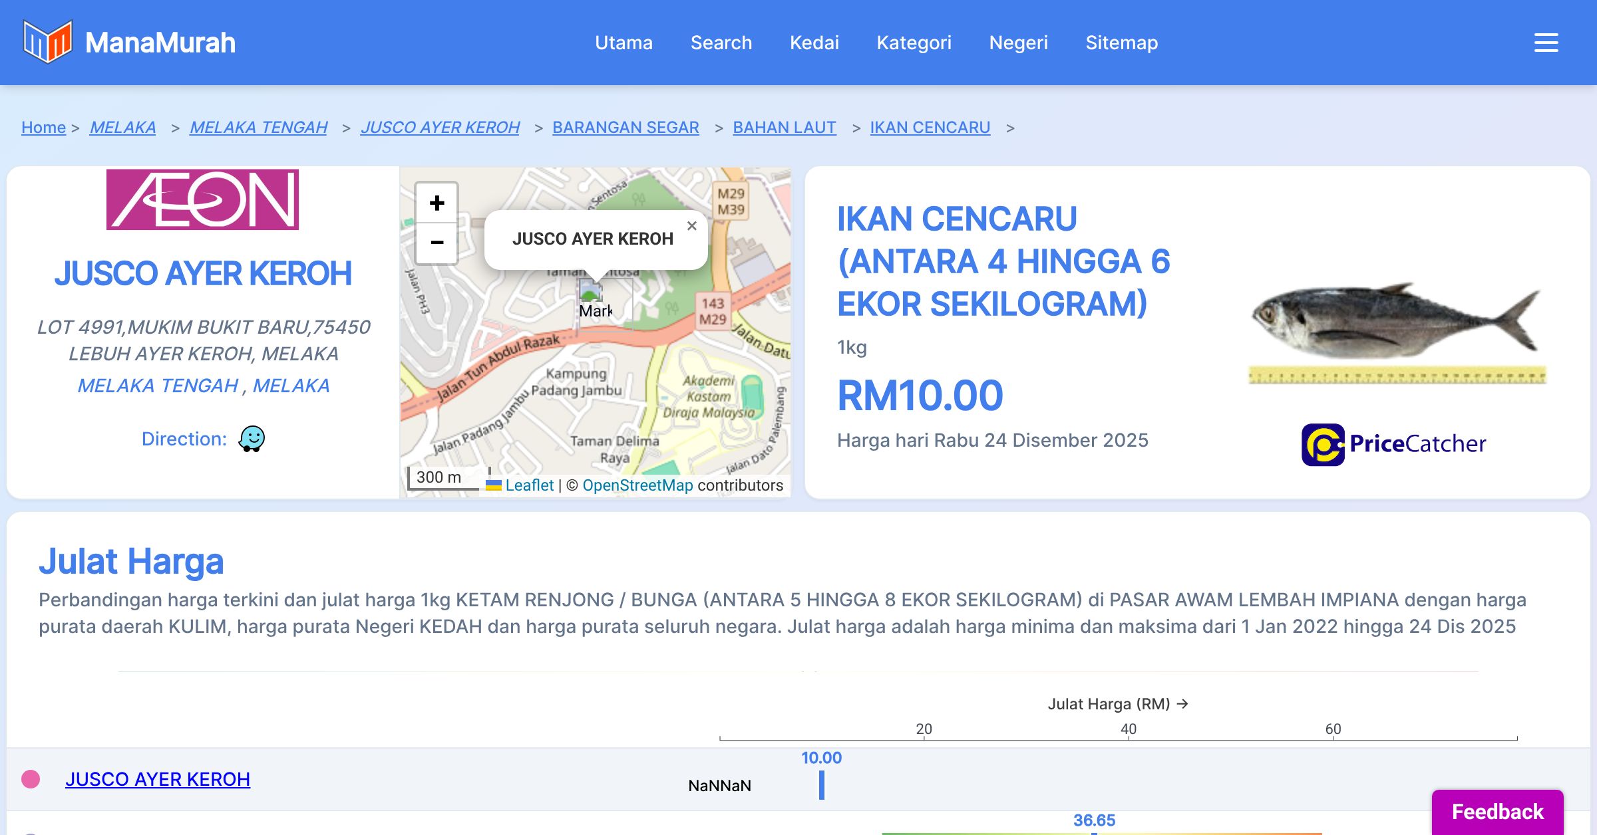Image resolution: width=1597 pixels, height=835 pixels.
Task: Open the Feedback button
Action: coord(1497,811)
